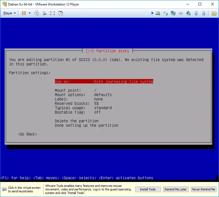
Task: Open the sticky note message log icon
Action: point(214,13)
